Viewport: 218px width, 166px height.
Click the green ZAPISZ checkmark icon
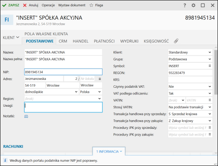coord(4,5)
